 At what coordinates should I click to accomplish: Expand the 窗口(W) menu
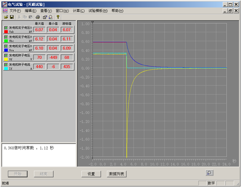click(62, 11)
